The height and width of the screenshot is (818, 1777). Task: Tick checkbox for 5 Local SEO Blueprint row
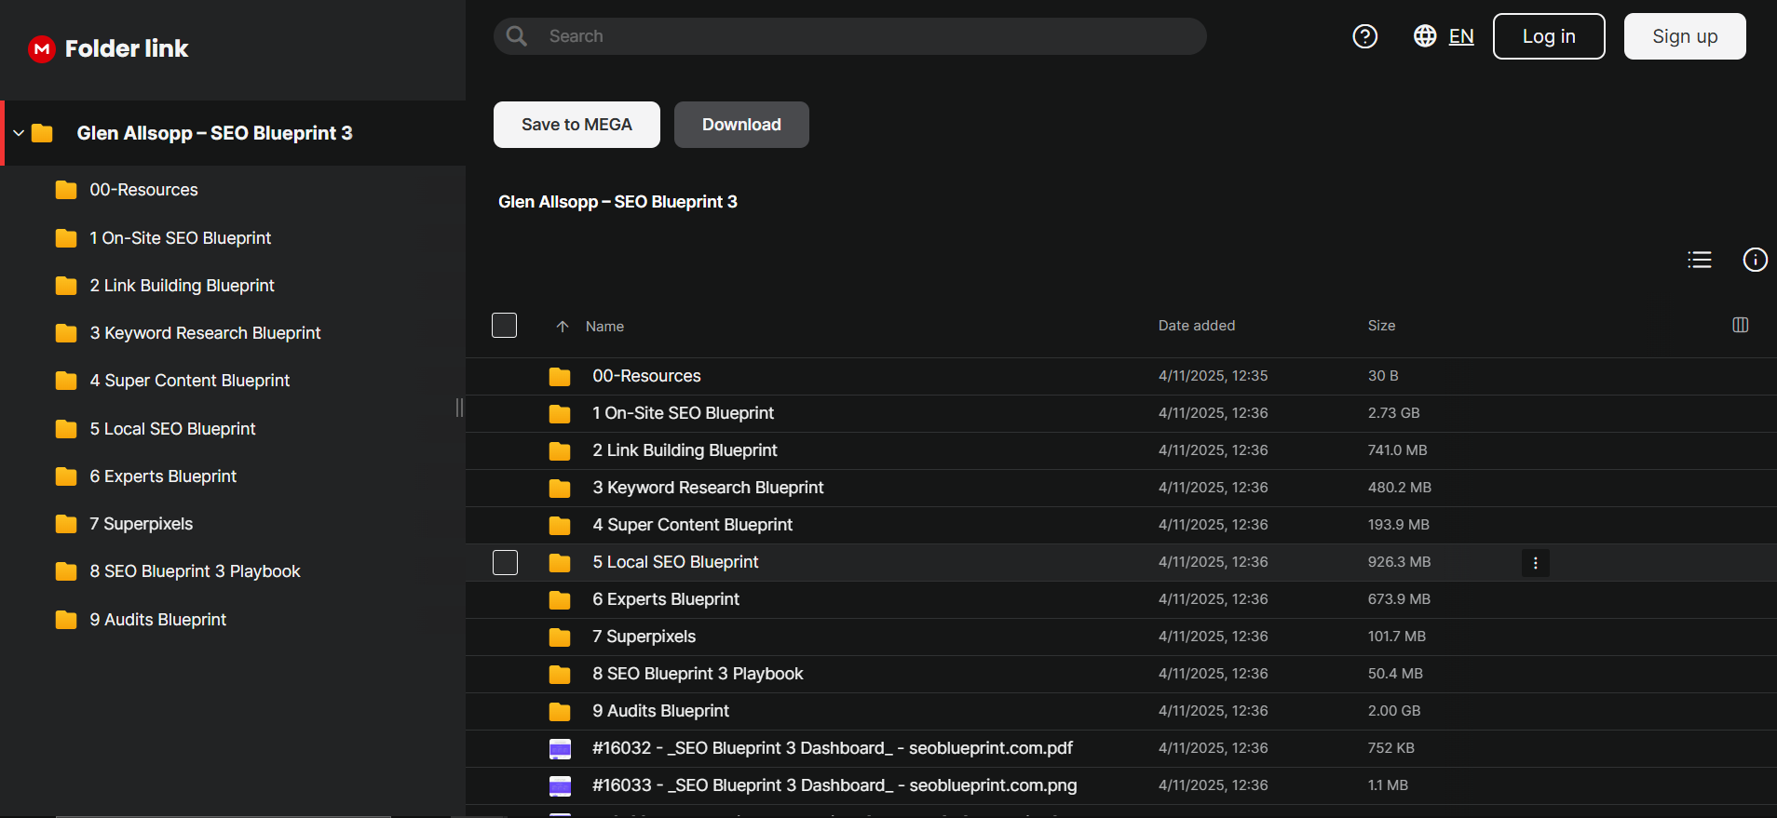point(505,562)
